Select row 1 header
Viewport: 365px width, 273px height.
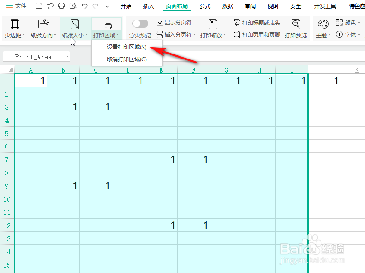click(x=7, y=81)
